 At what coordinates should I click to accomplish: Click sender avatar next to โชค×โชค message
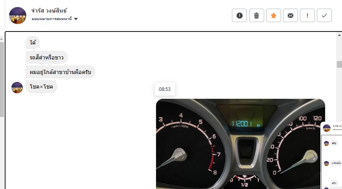point(17,88)
